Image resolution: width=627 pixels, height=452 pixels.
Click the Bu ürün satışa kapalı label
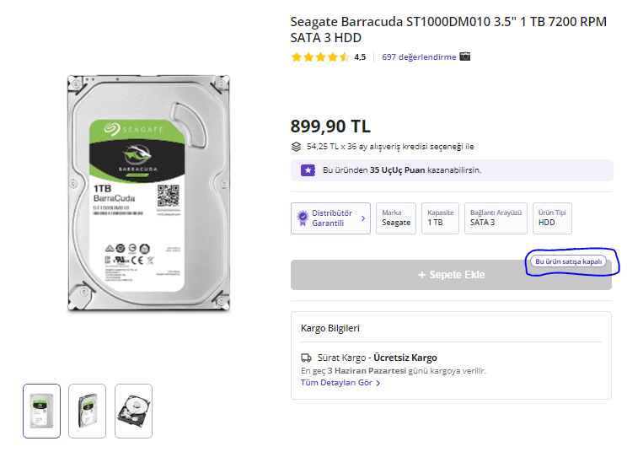pyautogui.click(x=569, y=261)
